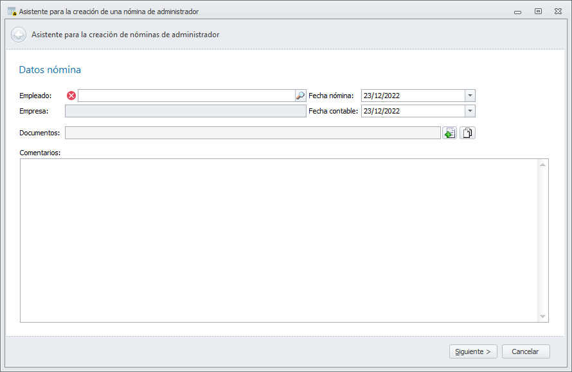Click the Datos nómina heading

tap(50, 69)
